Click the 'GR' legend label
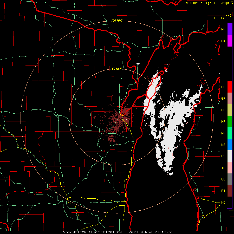The image size is (234, 234). pos(223,99)
